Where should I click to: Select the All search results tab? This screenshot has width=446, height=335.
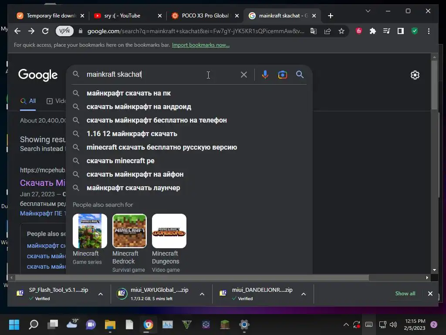point(28,101)
